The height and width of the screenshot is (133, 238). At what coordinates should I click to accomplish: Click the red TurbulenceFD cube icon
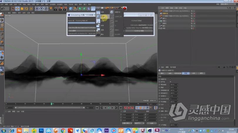[125, 8]
